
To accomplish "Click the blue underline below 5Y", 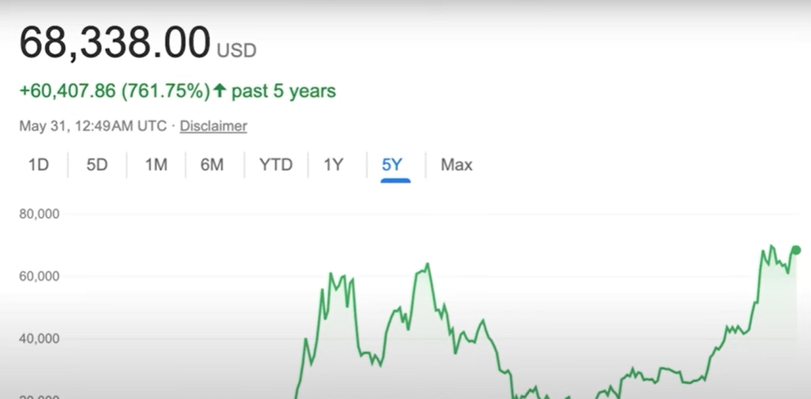I will pyautogui.click(x=396, y=181).
